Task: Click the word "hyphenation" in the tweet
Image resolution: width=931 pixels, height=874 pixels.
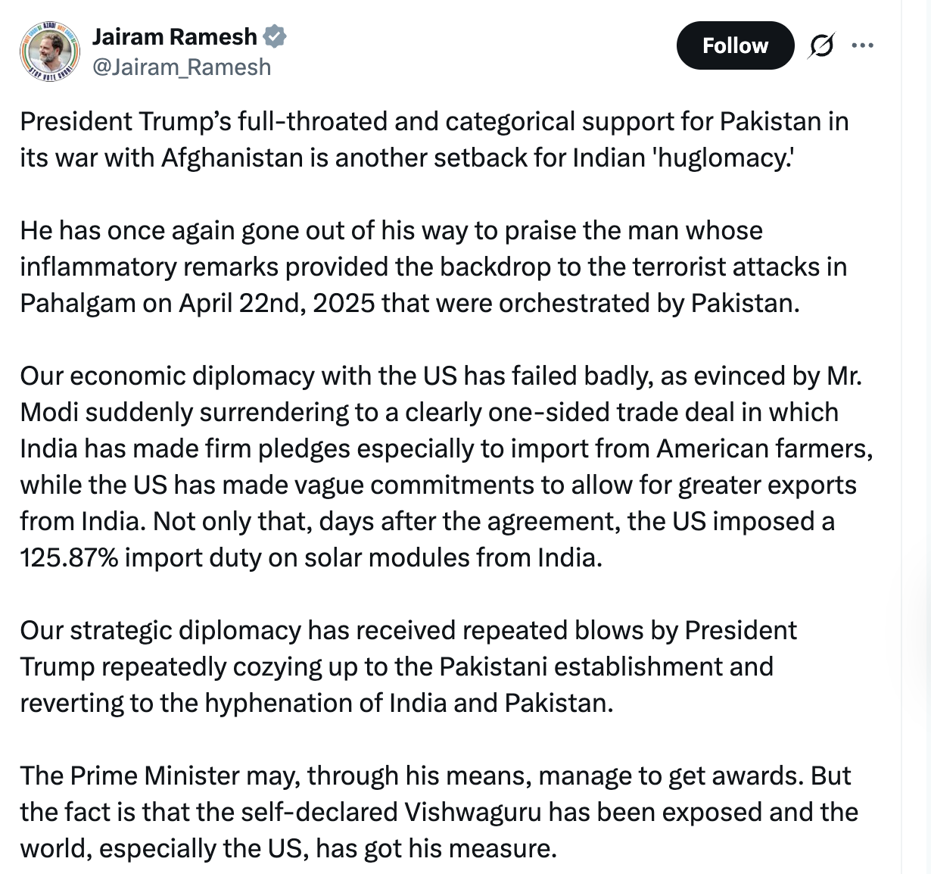Action: pyautogui.click(x=279, y=704)
